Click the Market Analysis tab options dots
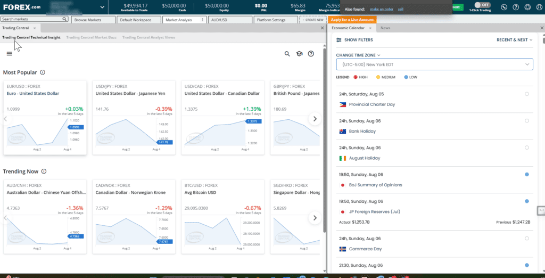Image resolution: width=545 pixels, height=278 pixels. (202, 20)
